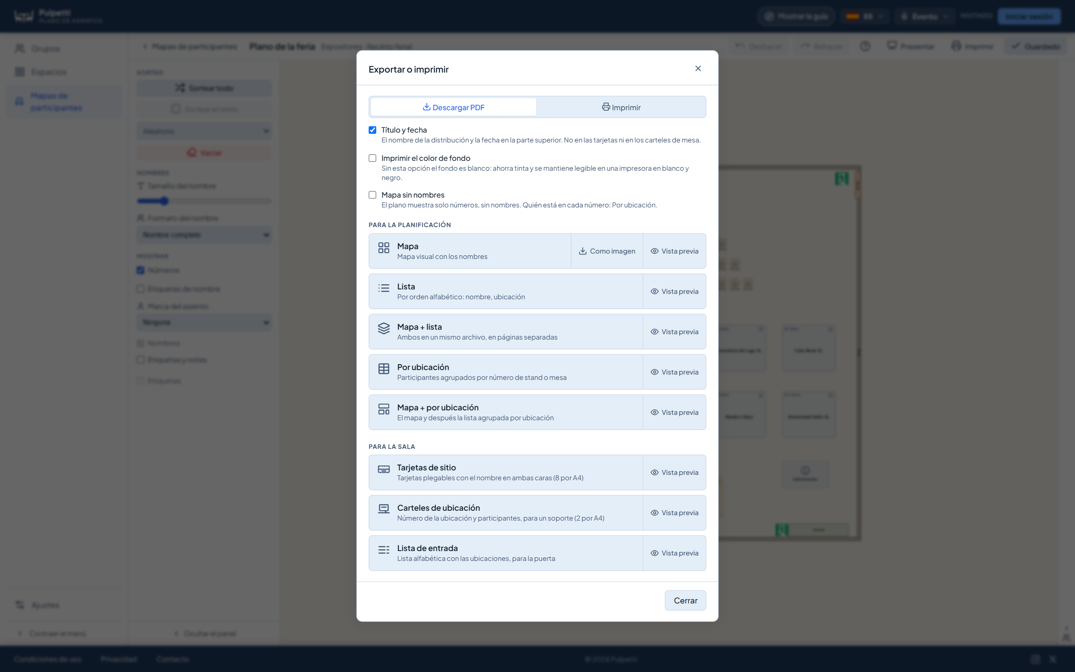Click the Carteles de ubicación sign icon

[383, 509]
